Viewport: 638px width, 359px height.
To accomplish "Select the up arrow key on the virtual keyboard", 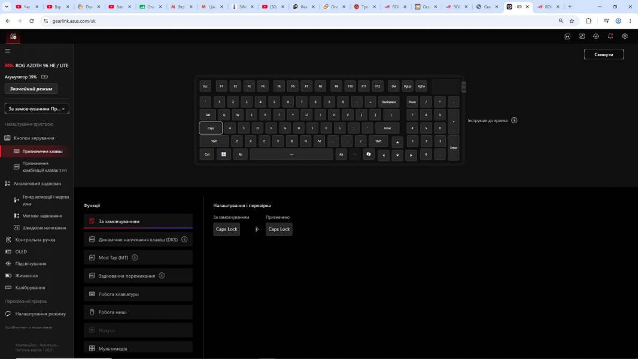I will pyautogui.click(x=397, y=142).
